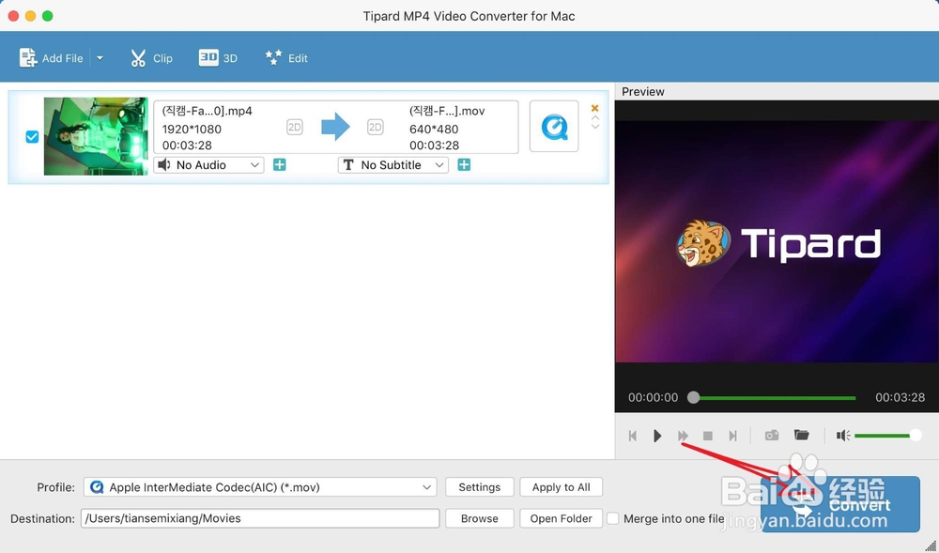Play the preview video
The width and height of the screenshot is (939, 553).
[x=657, y=436]
